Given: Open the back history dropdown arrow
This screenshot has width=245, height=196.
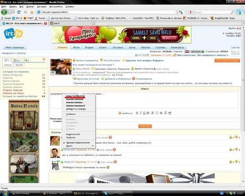Looking at the screenshot, I should pos(14,12).
